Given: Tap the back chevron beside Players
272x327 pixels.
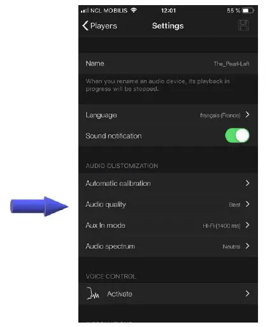Looking at the screenshot, I should pos(85,25).
